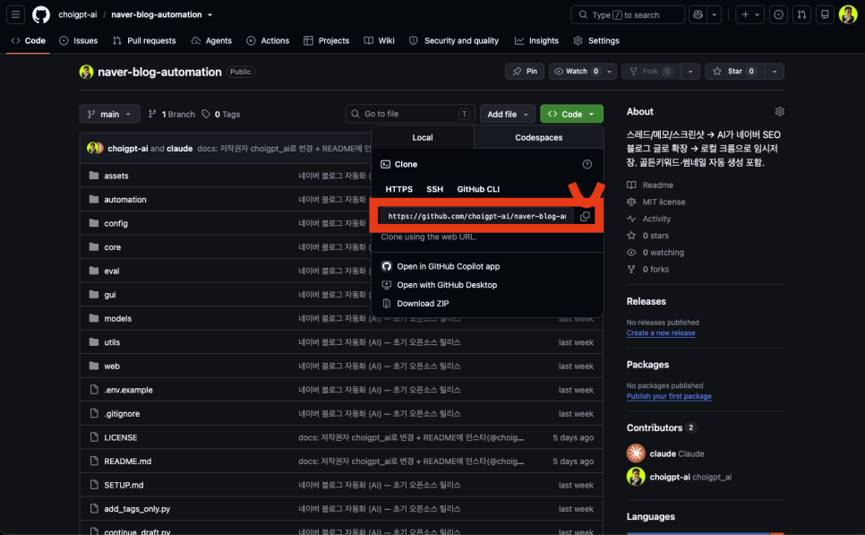
Task: Open the hamburger navigation menu
Action: [15, 15]
